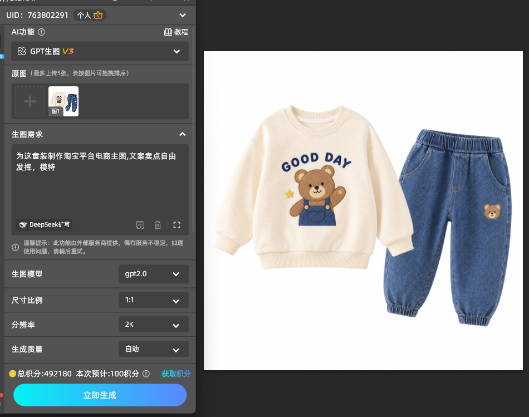
Task: Click the 个人 account badge
Action: [x=90, y=15]
